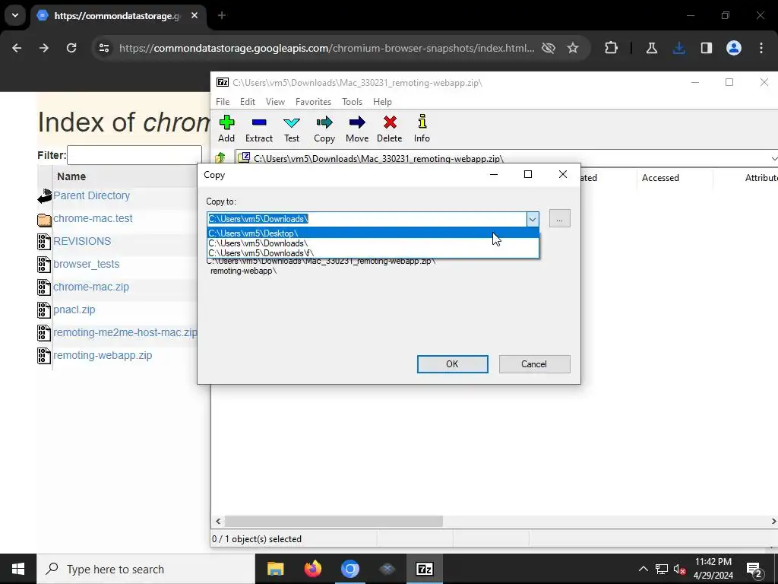Close the commondatastorage browser tab
The width and height of the screenshot is (778, 584).
pyautogui.click(x=194, y=15)
